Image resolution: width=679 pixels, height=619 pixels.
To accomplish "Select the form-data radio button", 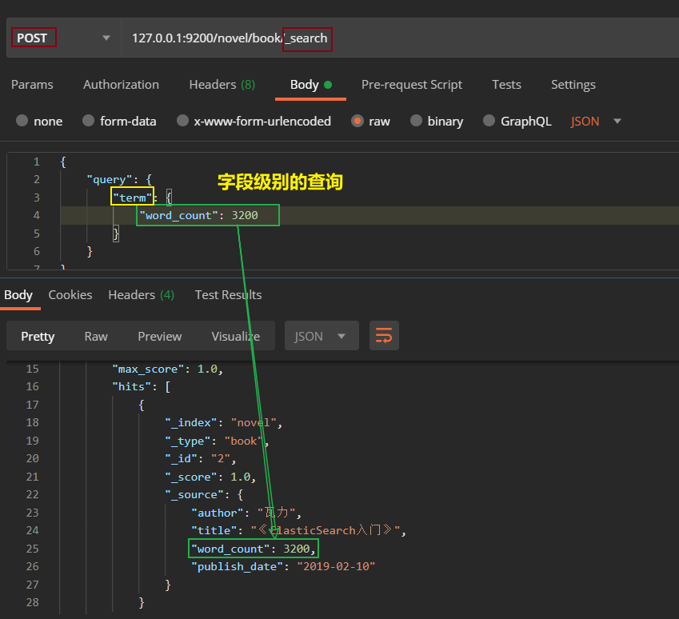I will 88,121.
